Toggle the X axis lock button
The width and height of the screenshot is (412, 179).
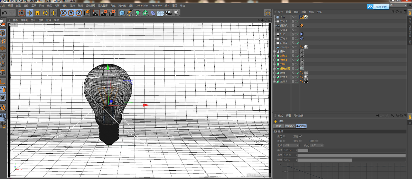tap(63, 13)
